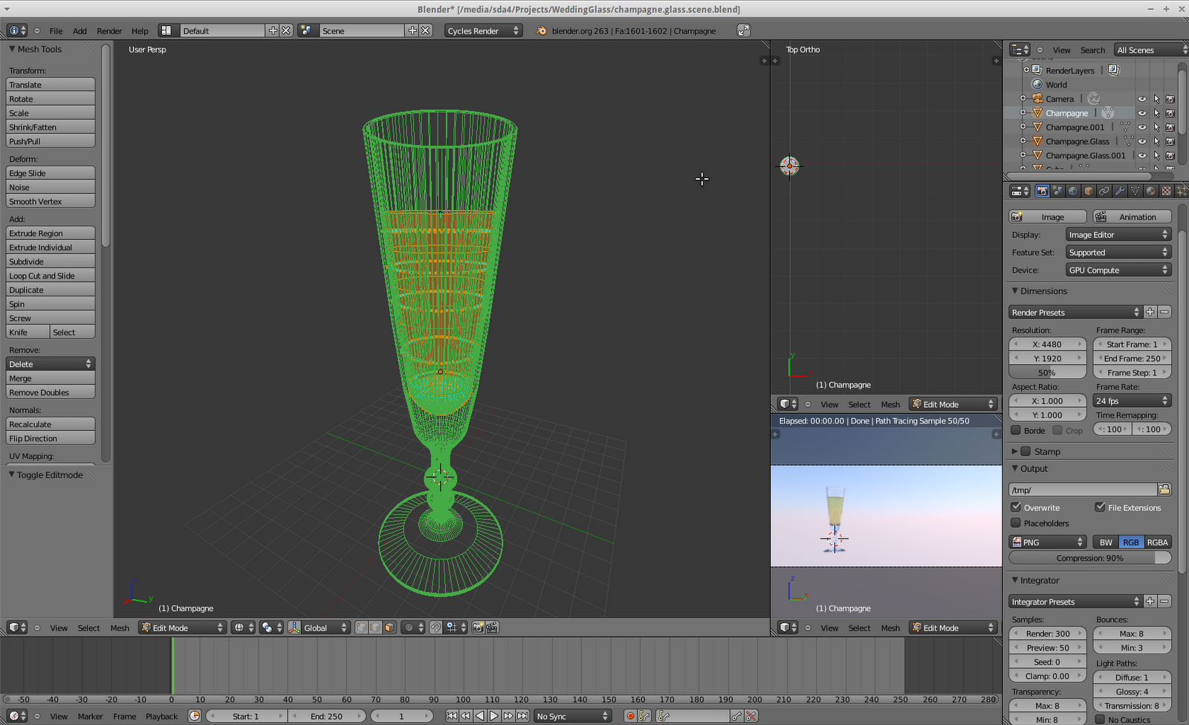Toggle Champagne.Glass renderability camera icon
This screenshot has width=1189, height=725.
point(1170,141)
